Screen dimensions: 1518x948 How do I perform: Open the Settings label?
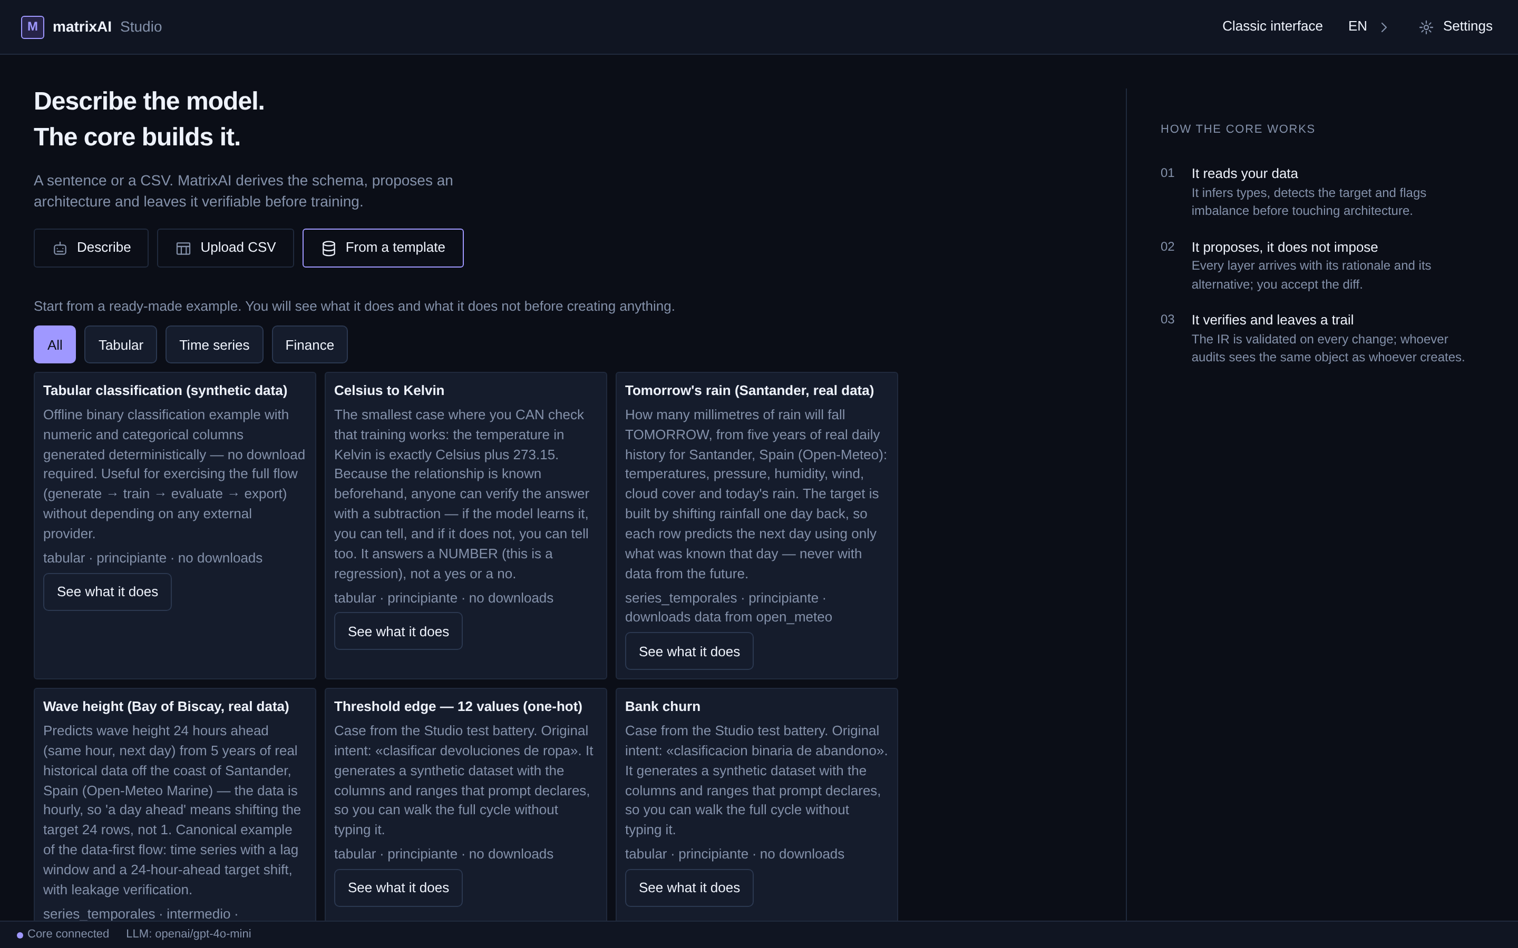(x=1467, y=26)
